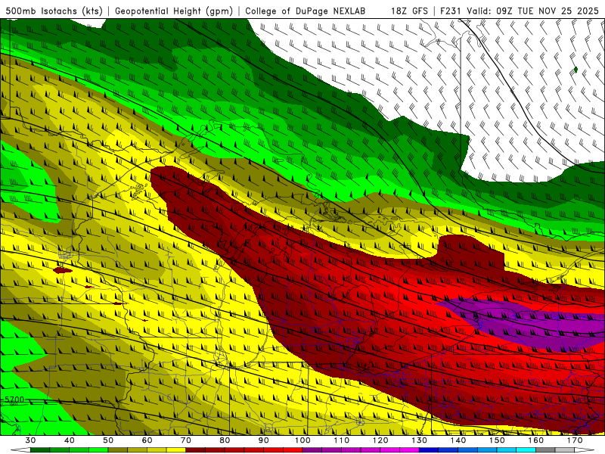The width and height of the screenshot is (605, 454).
Task: Click the small green dot in the white area
Action: 576,70
